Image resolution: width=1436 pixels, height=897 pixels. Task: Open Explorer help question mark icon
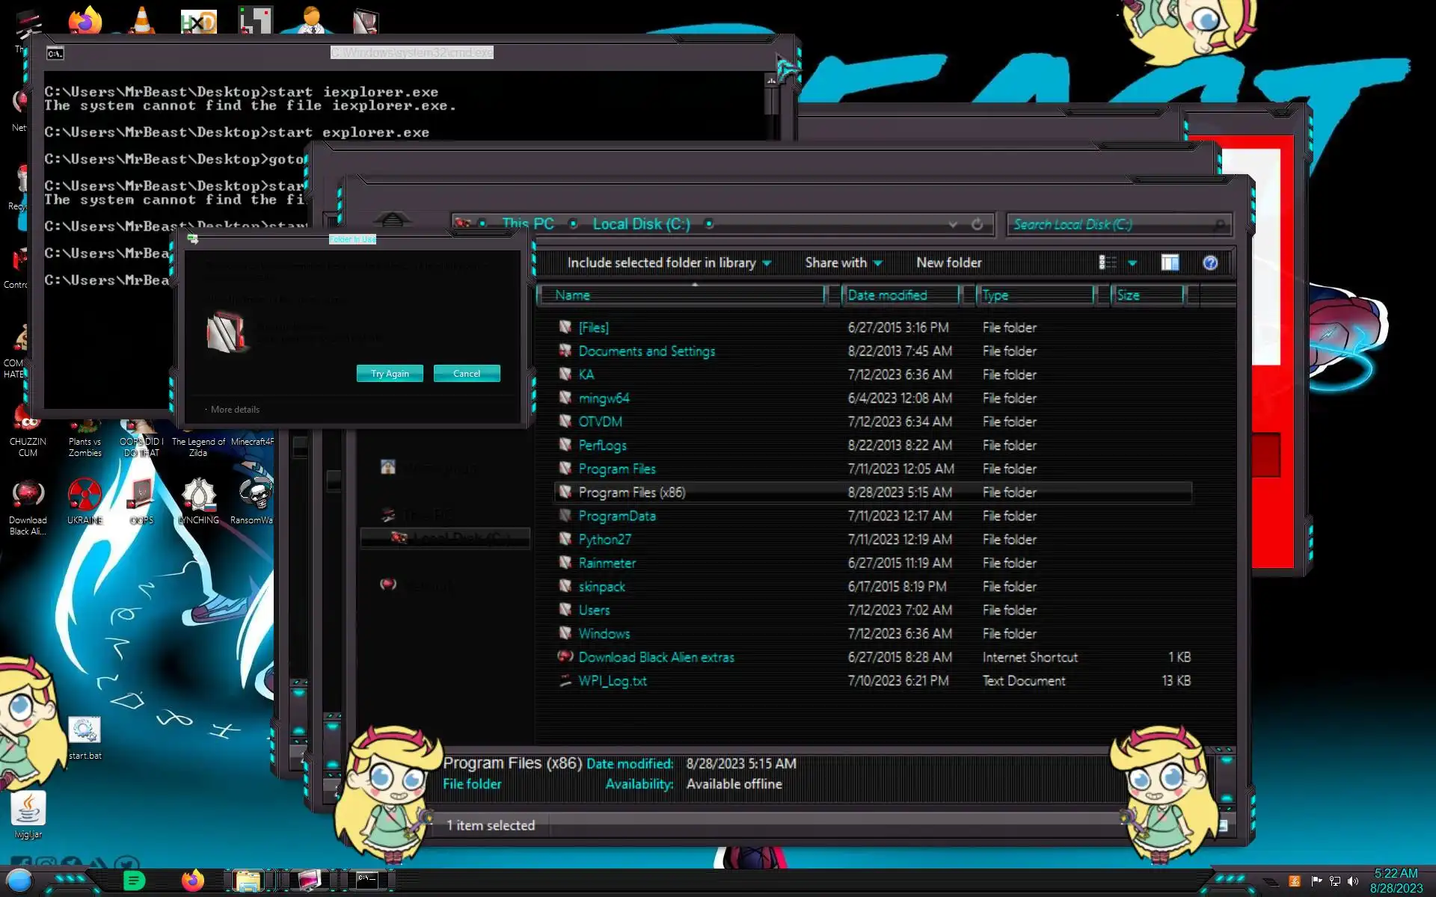(1210, 262)
